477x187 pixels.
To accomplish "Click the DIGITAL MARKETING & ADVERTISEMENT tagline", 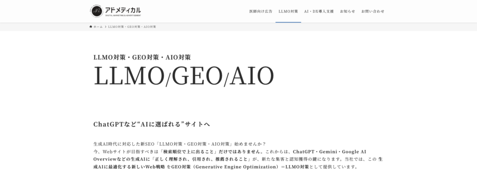I will [123, 15].
